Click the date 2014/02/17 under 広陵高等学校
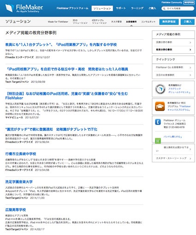The width and height of the screenshot is (196, 235). pos(37,229)
